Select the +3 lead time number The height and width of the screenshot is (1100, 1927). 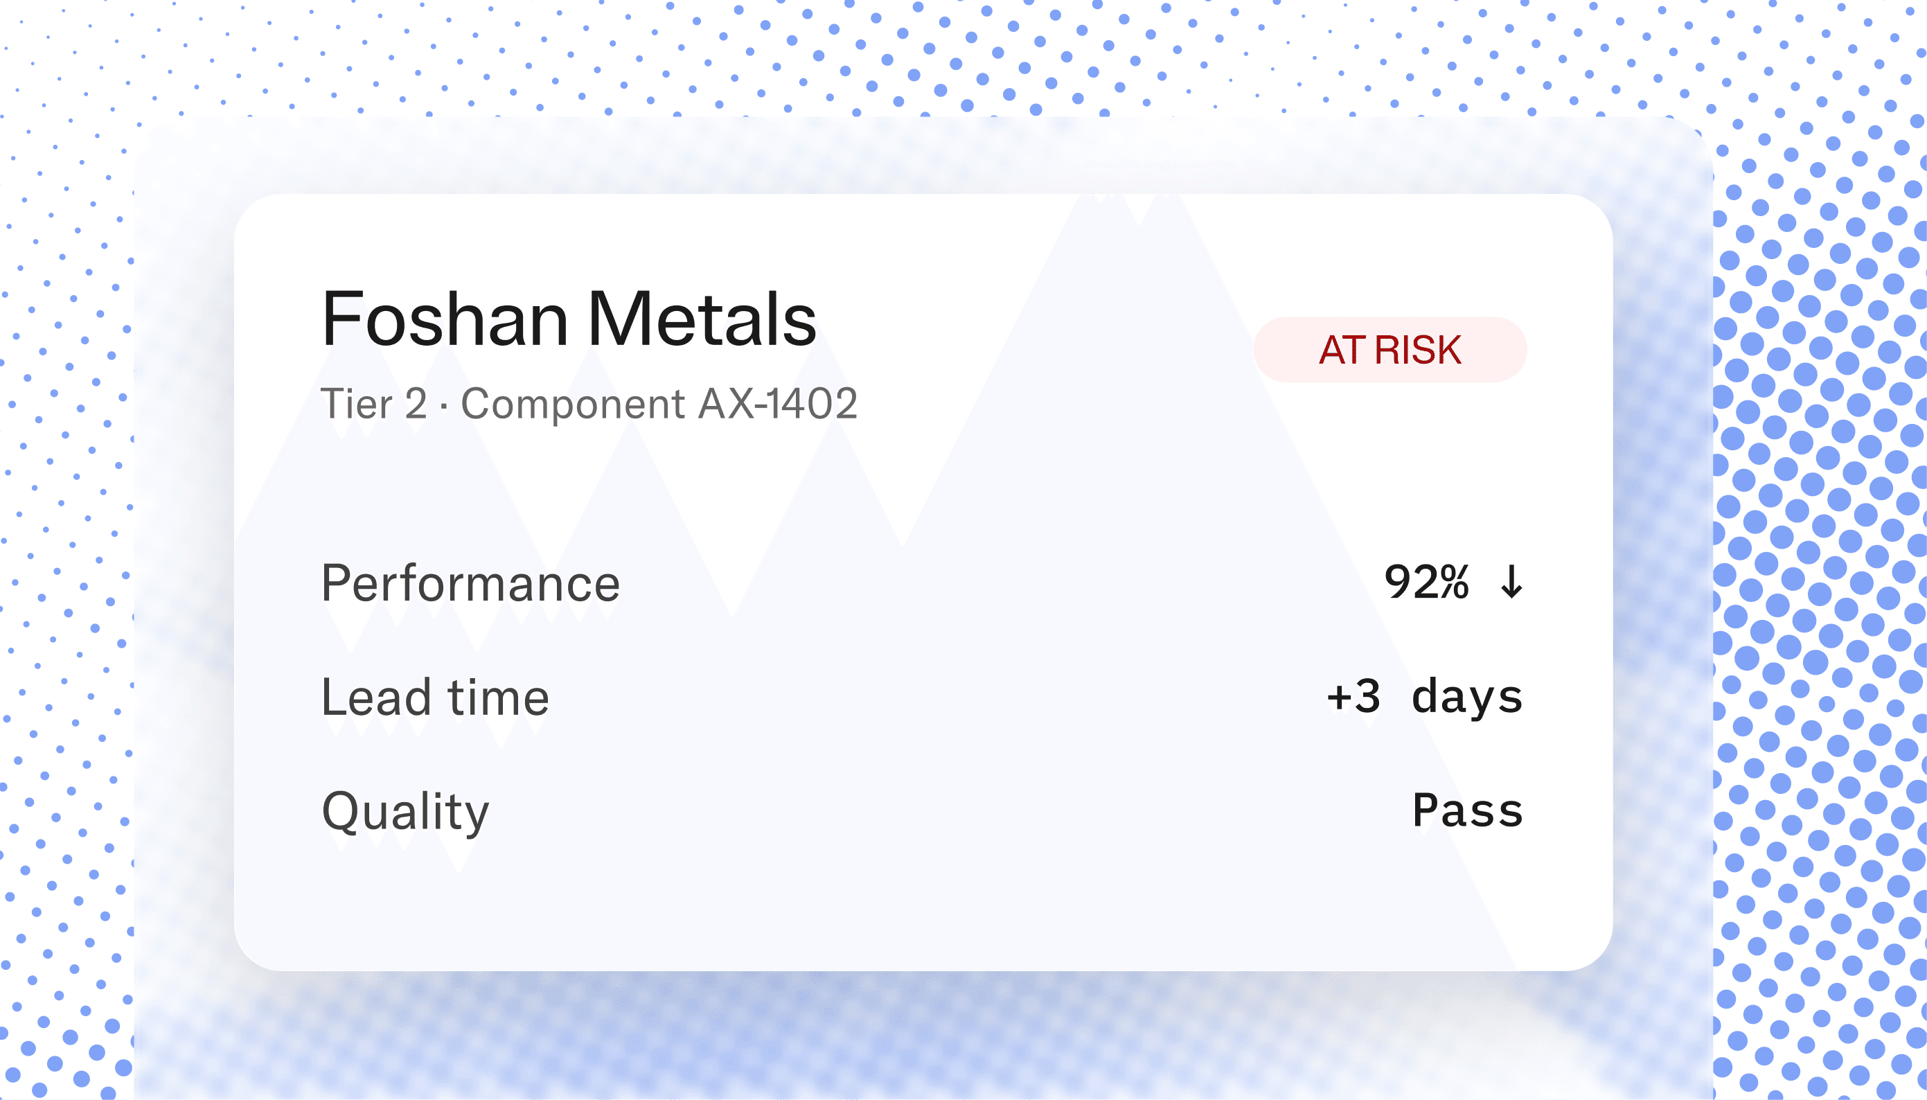tap(1353, 695)
